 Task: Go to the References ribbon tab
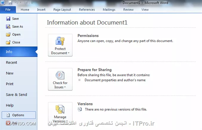(87, 9)
